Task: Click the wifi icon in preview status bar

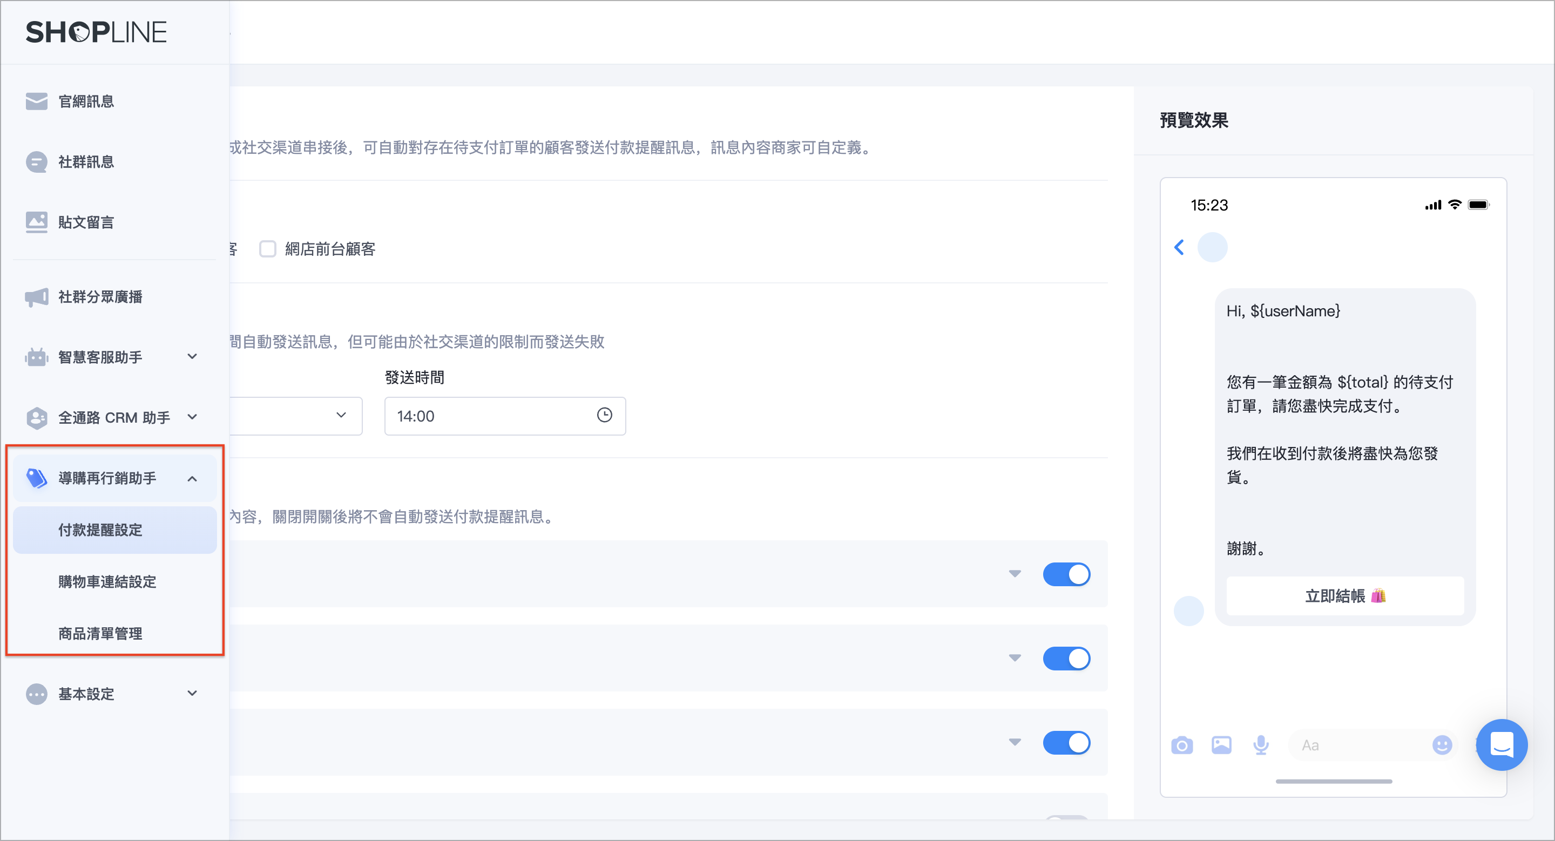Action: coord(1455,205)
